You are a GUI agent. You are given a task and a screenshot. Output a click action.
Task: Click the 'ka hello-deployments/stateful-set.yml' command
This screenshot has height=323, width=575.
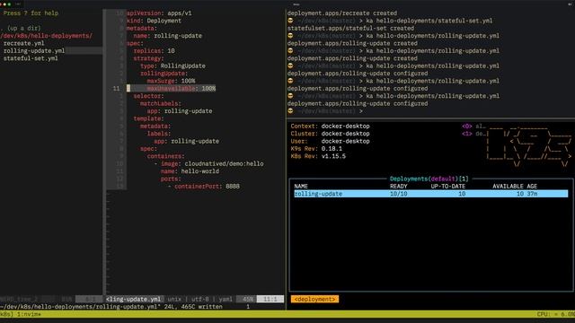pos(429,21)
